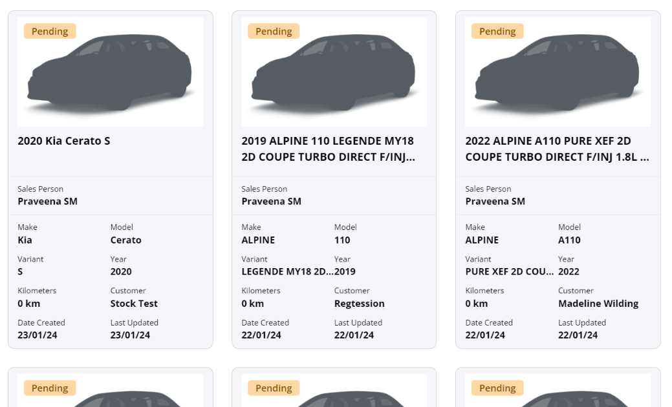Select "0 km" on the Madeline Wilding card
The width and height of the screenshot is (672, 407).
[476, 304]
